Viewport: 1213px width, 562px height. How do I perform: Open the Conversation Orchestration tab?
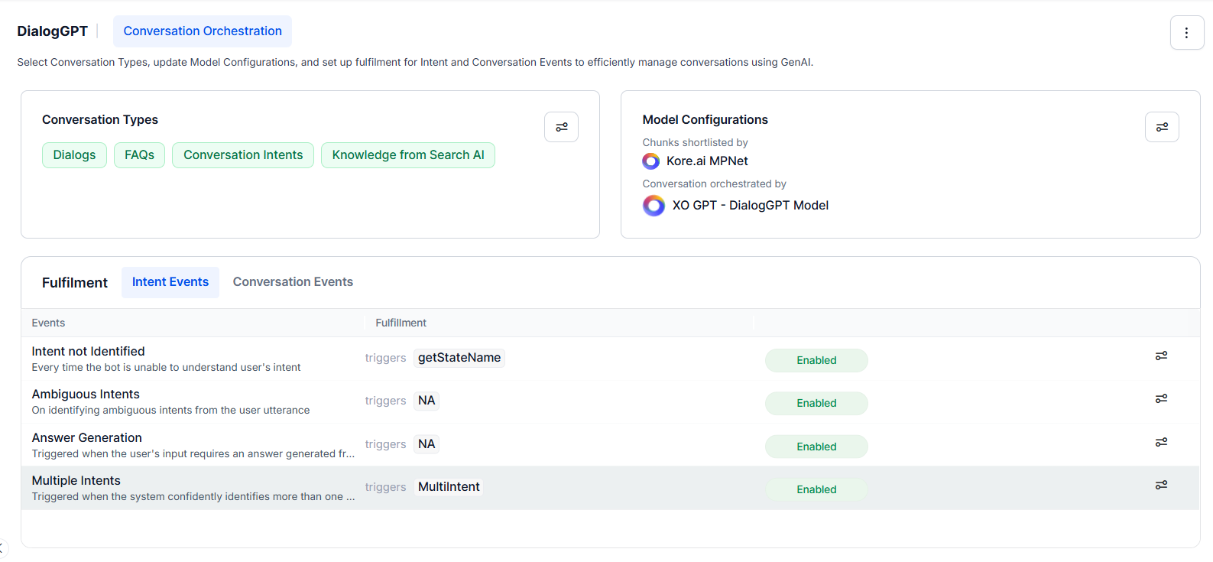point(203,31)
